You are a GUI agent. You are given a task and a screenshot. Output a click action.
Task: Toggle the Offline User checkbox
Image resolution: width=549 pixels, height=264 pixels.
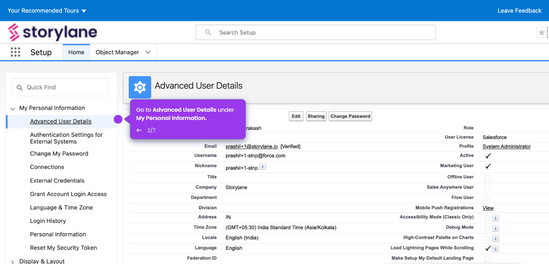point(487,178)
